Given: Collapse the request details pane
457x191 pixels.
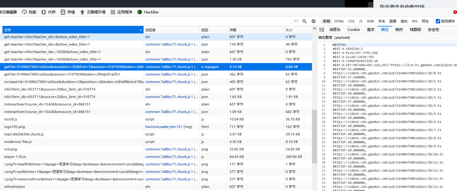Looking at the screenshot, I should point(322,30).
